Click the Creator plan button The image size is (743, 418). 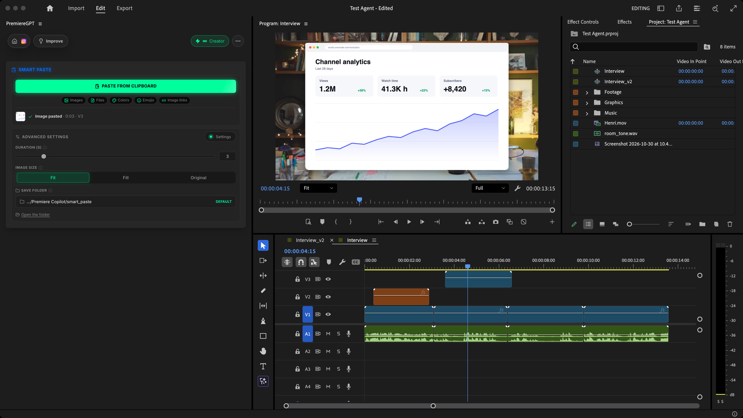210,41
